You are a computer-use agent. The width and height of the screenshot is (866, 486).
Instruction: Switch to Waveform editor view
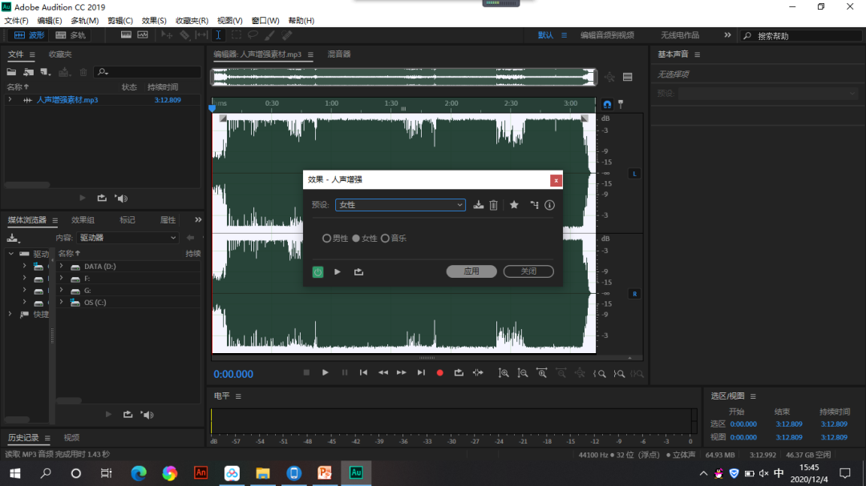pyautogui.click(x=30, y=34)
